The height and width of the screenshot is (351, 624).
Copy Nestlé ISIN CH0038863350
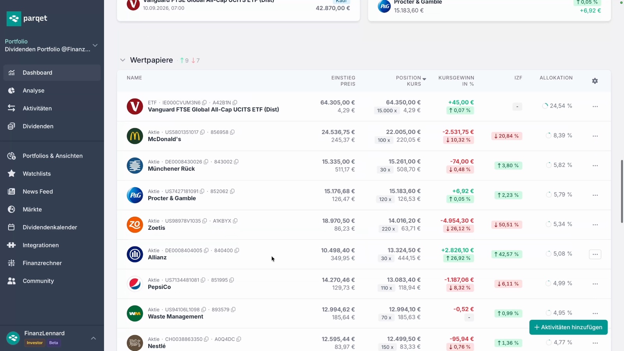pyautogui.click(x=206, y=339)
